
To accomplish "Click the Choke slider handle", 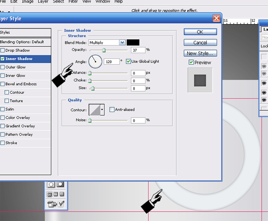I will coord(90,81).
